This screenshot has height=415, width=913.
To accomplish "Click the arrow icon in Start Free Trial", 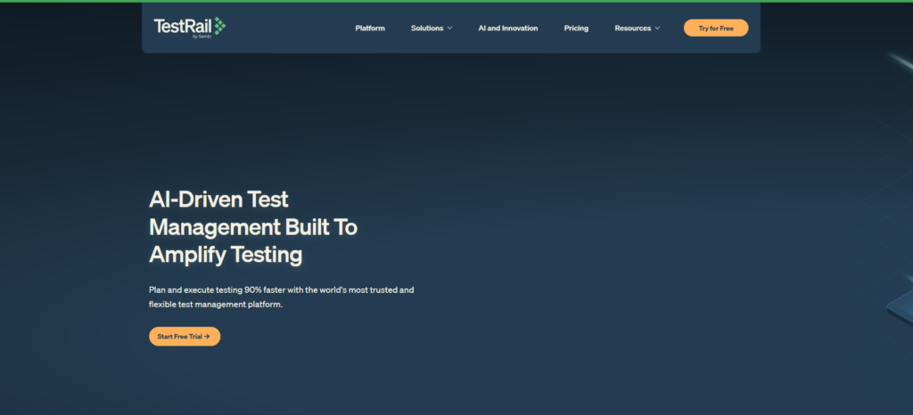I will [207, 337].
